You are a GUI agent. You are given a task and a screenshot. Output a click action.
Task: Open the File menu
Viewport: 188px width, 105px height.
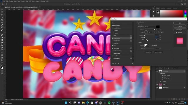click(4, 1)
